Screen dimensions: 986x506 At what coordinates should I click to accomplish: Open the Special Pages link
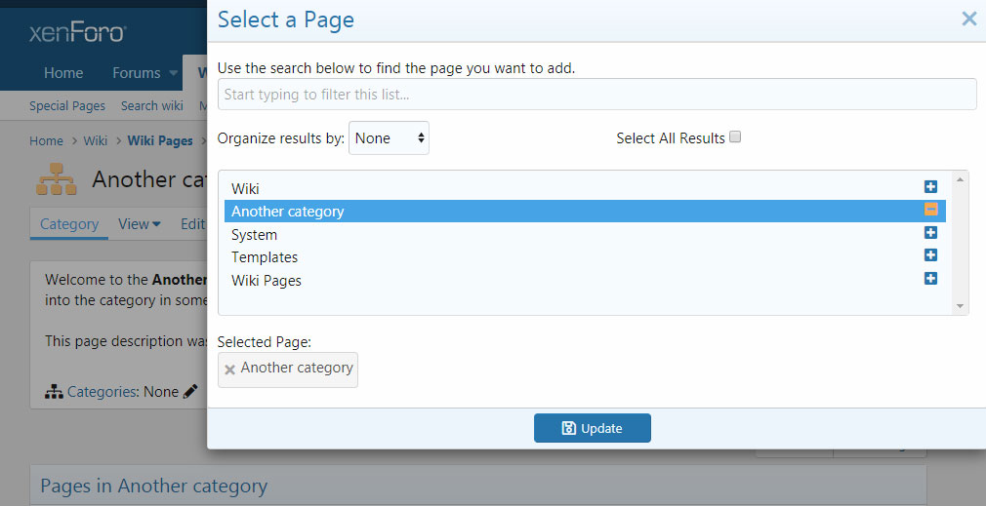point(67,105)
